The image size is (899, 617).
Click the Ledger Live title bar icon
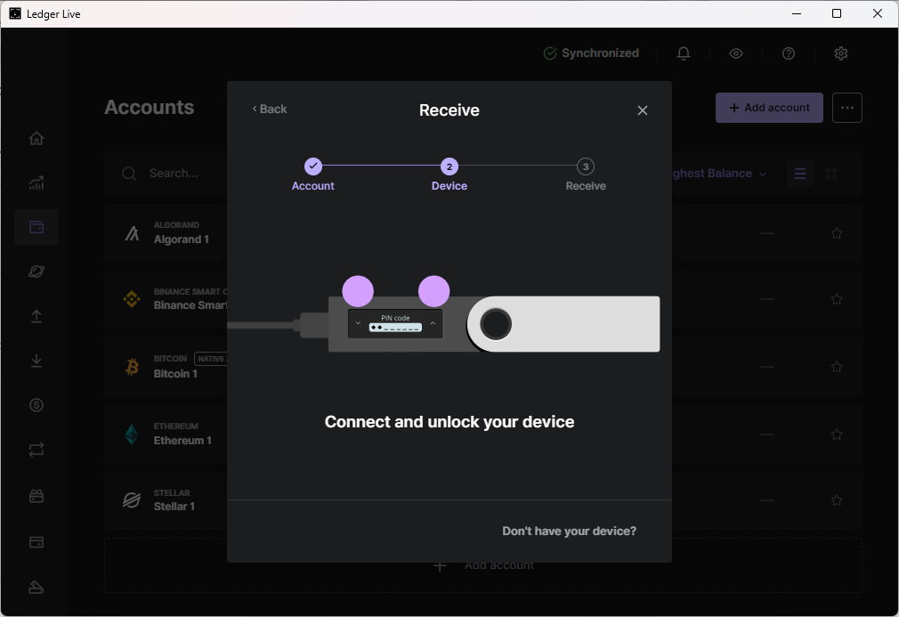click(x=15, y=13)
